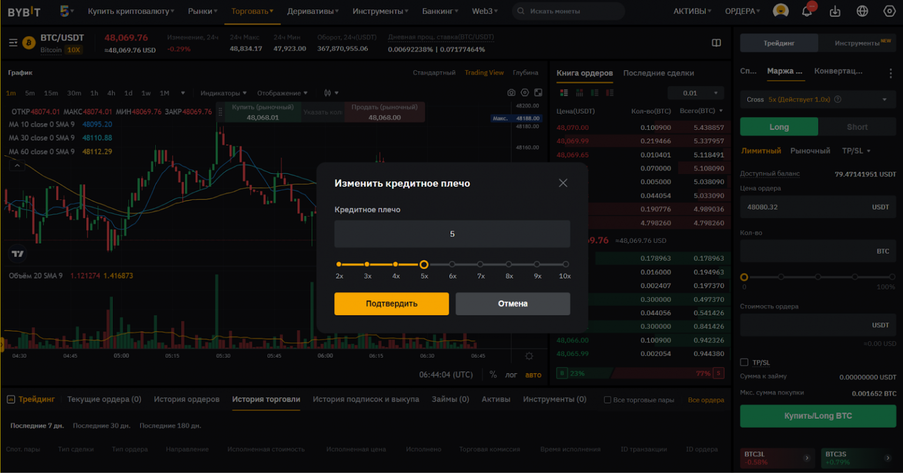
Task: Select the Конвертац... tab
Action: point(838,71)
